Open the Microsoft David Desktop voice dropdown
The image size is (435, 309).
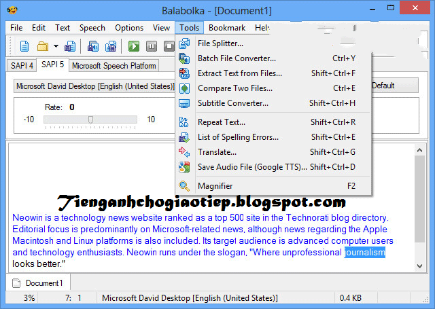coord(94,86)
